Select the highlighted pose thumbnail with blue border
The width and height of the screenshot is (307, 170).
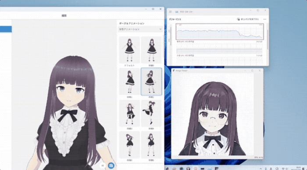(x=151, y=81)
